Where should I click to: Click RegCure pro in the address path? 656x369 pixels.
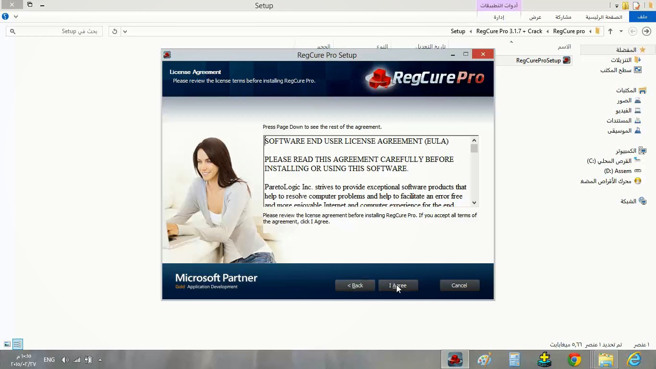[569, 31]
